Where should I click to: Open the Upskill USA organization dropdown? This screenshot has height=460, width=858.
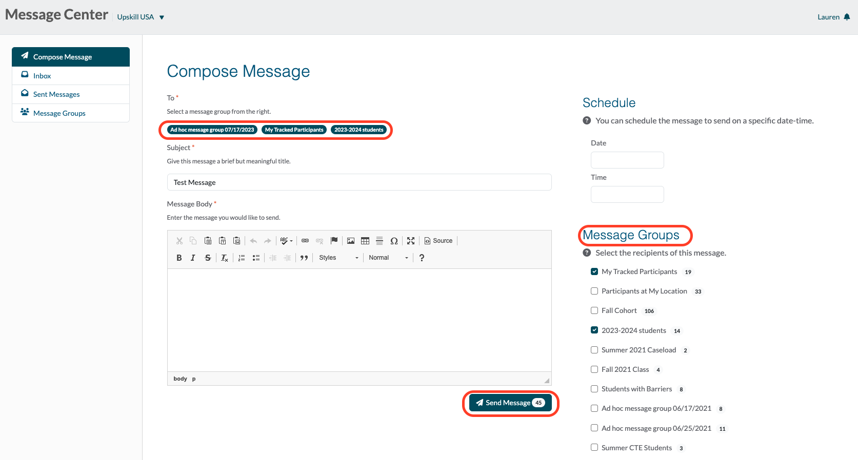(x=141, y=17)
